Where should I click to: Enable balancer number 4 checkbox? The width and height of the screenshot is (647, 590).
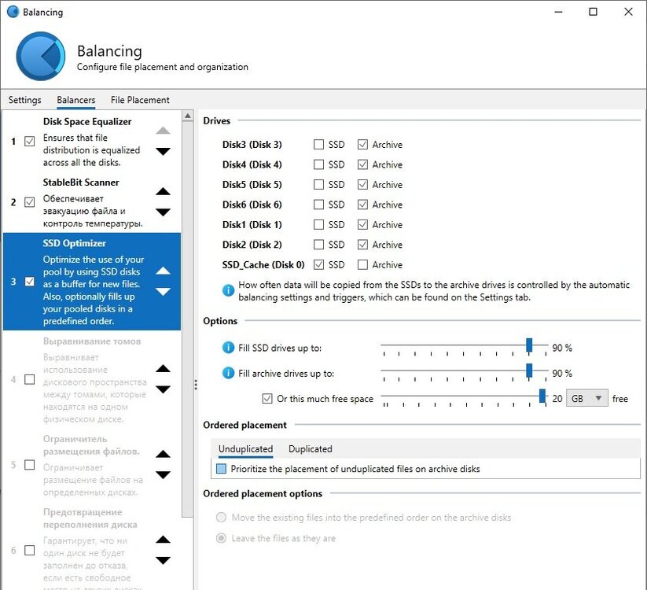click(x=30, y=379)
